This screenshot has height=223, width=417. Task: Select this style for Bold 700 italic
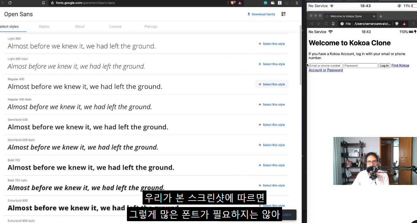click(272, 186)
